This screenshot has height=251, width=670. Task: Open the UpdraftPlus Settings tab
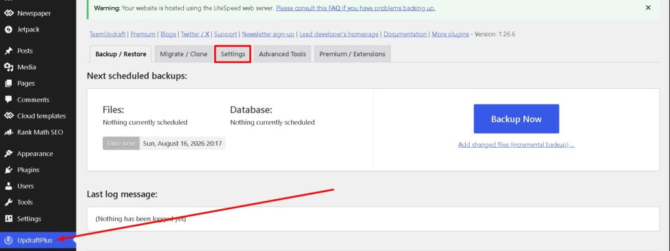[232, 54]
